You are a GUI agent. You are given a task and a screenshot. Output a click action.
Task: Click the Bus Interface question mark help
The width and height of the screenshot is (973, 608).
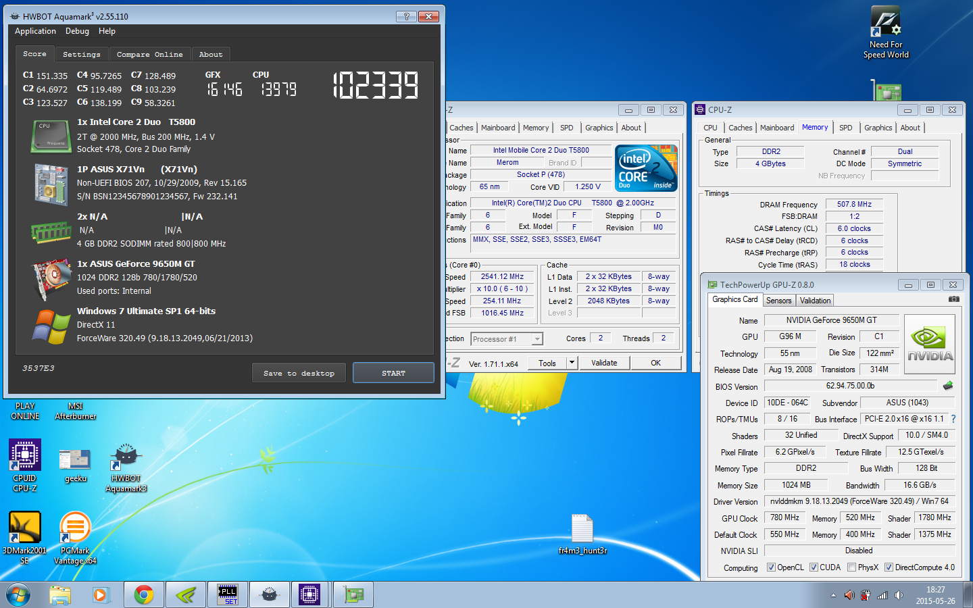coord(953,419)
